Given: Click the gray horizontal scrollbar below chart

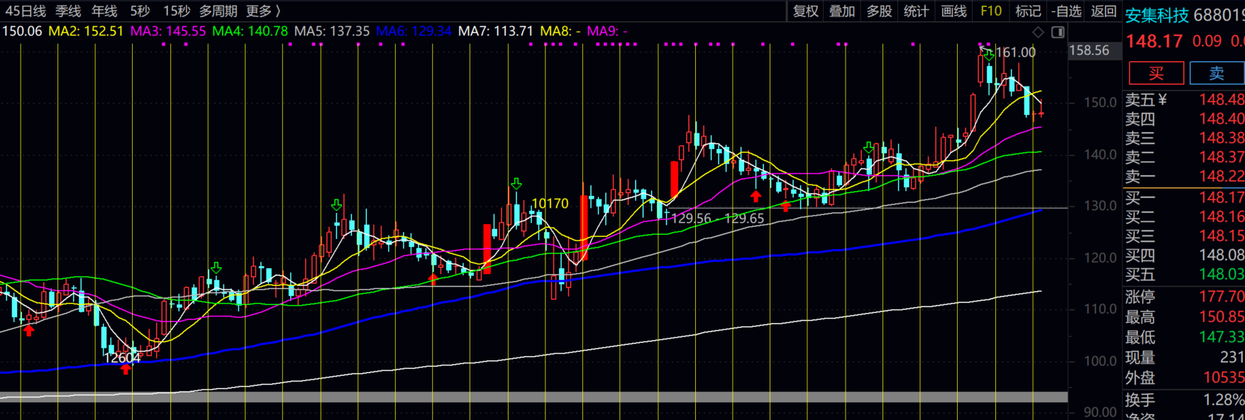Looking at the screenshot, I should pyautogui.click(x=533, y=397).
